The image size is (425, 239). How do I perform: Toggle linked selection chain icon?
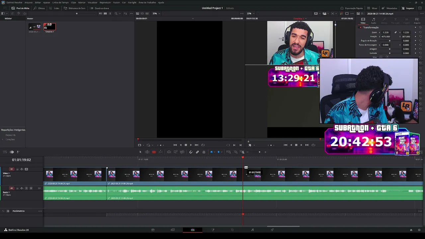197,152
